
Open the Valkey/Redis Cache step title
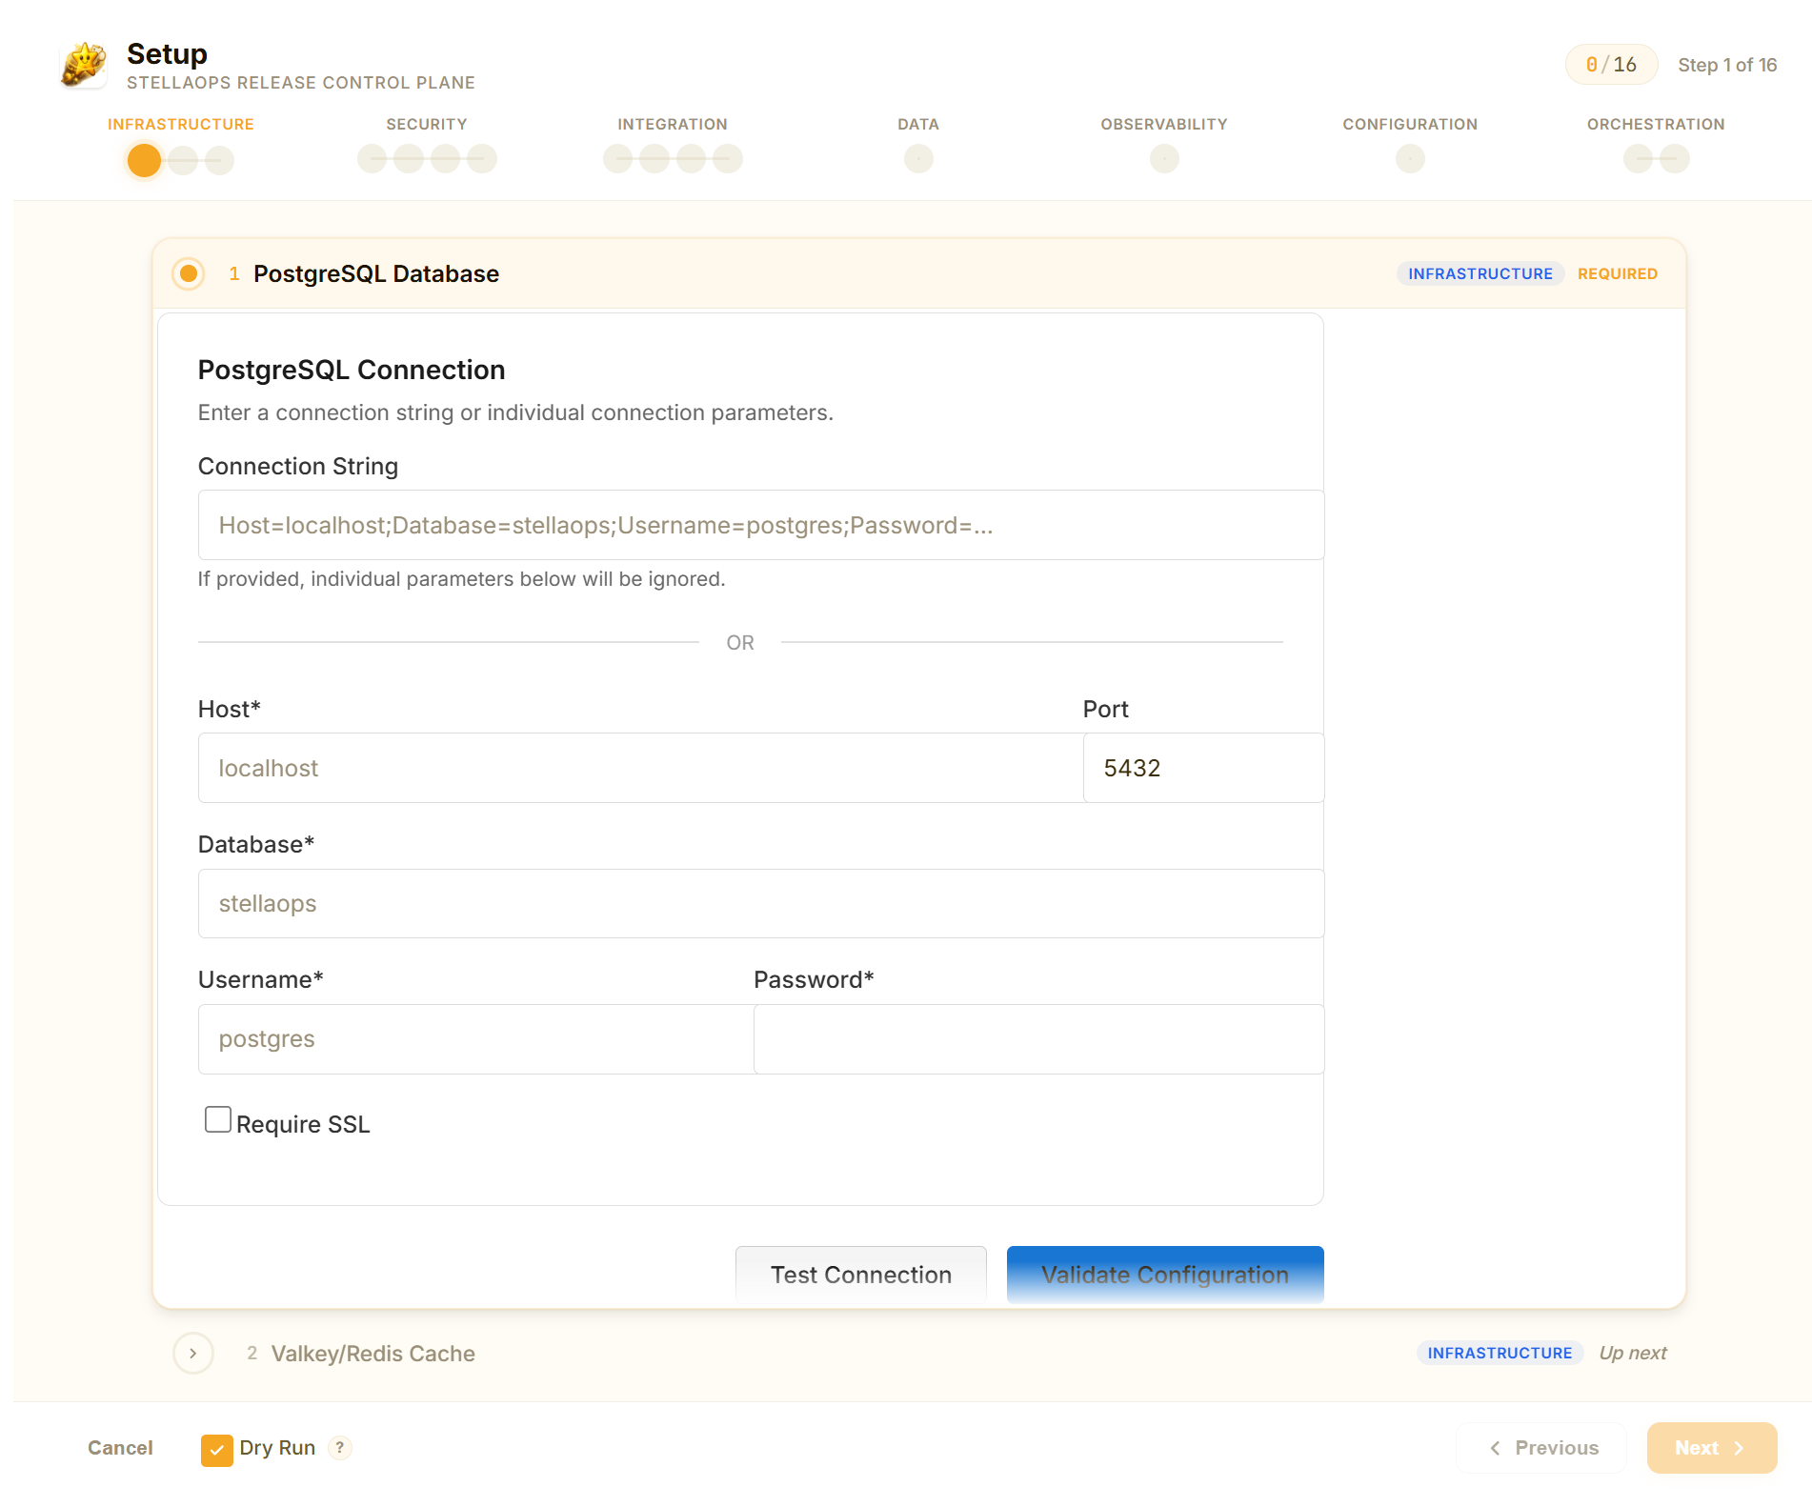(x=372, y=1354)
